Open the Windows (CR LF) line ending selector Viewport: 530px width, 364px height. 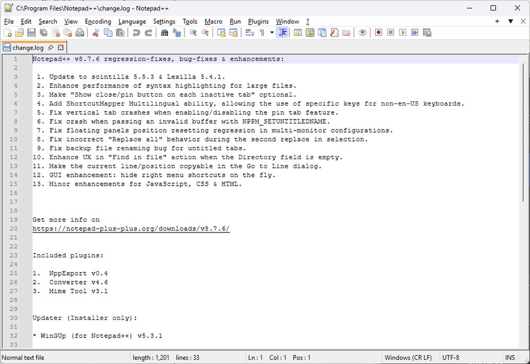point(408,358)
